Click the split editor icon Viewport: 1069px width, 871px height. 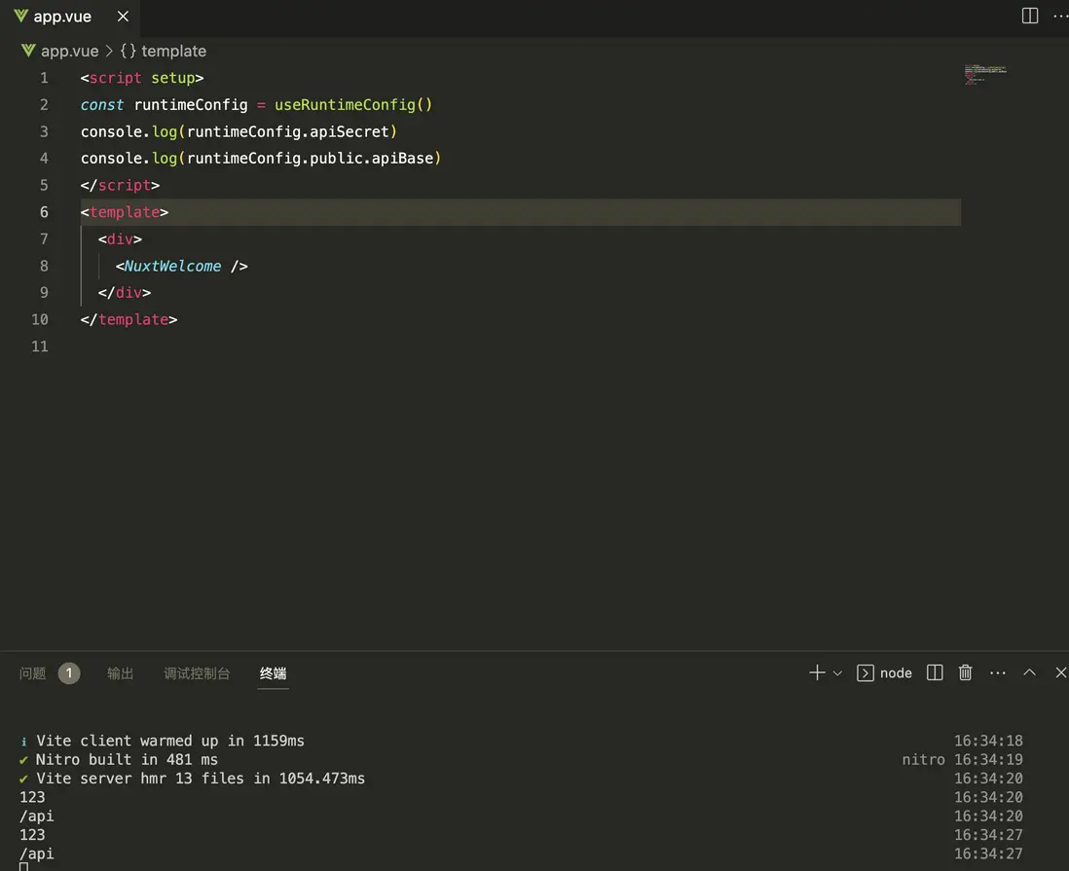(x=1029, y=17)
